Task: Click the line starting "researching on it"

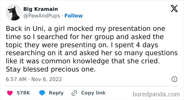Action: (x=92, y=53)
